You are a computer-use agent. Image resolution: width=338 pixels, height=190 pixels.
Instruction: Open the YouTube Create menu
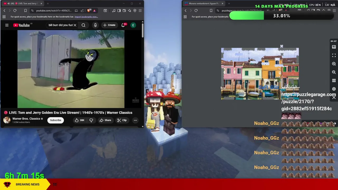coord(109,25)
